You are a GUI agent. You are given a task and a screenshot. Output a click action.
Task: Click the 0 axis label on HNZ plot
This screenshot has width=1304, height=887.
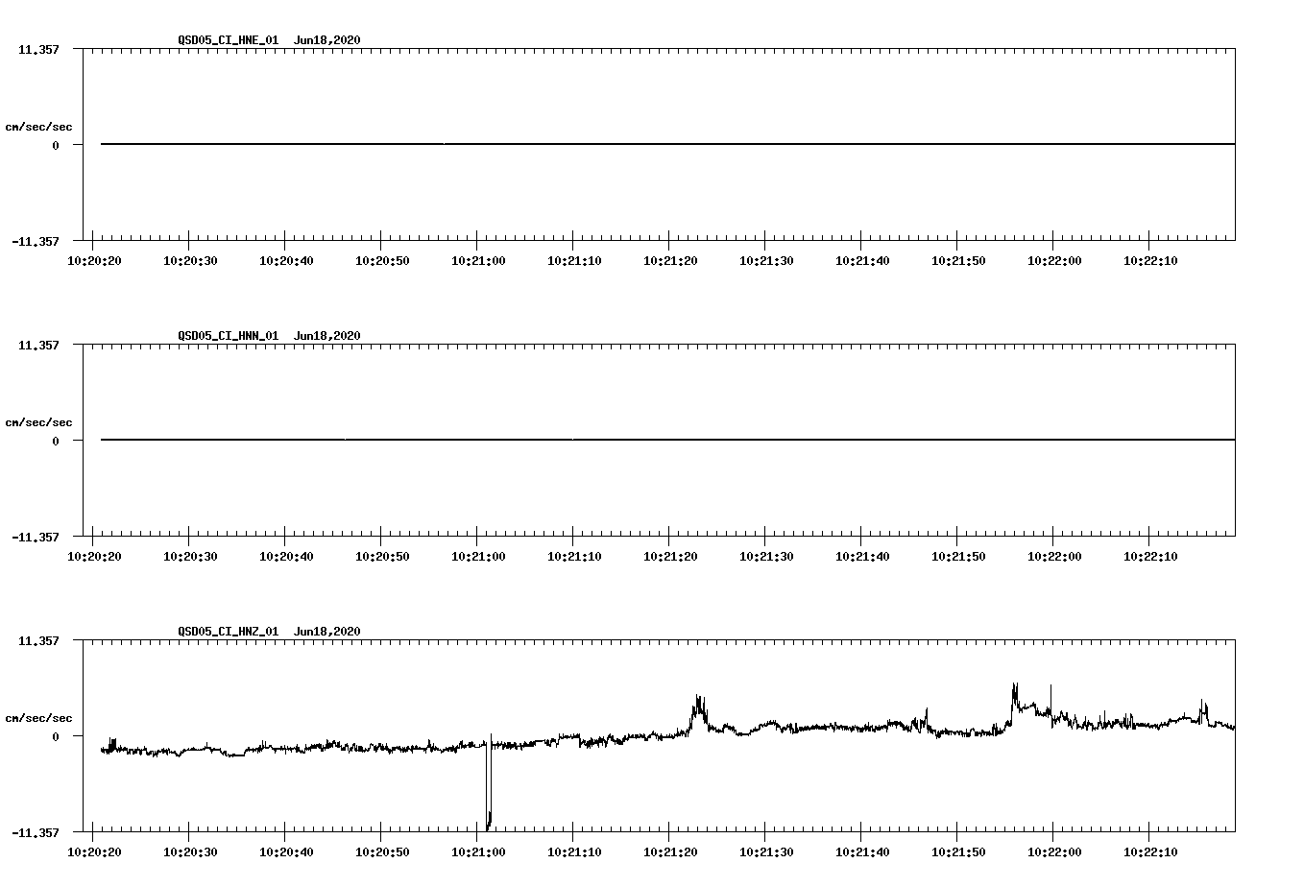tap(56, 736)
